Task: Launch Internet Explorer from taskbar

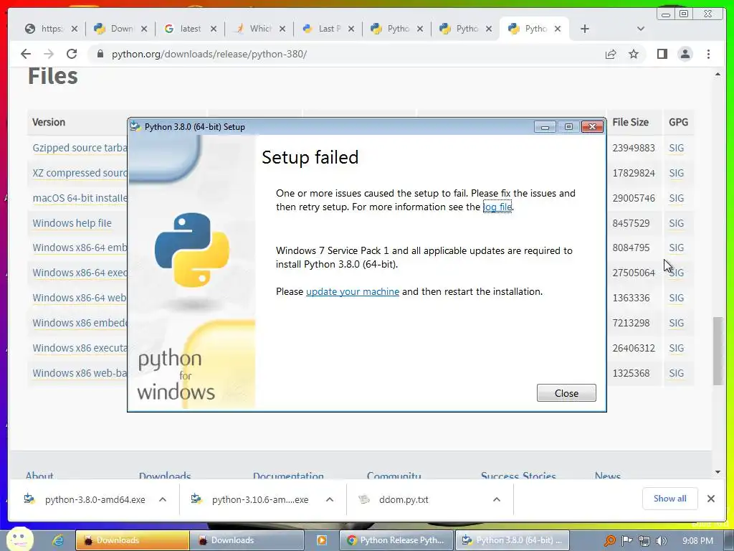Action: click(x=58, y=540)
